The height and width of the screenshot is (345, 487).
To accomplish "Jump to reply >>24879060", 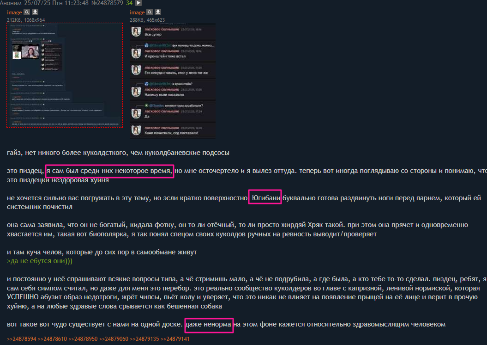I will (x=114, y=339).
